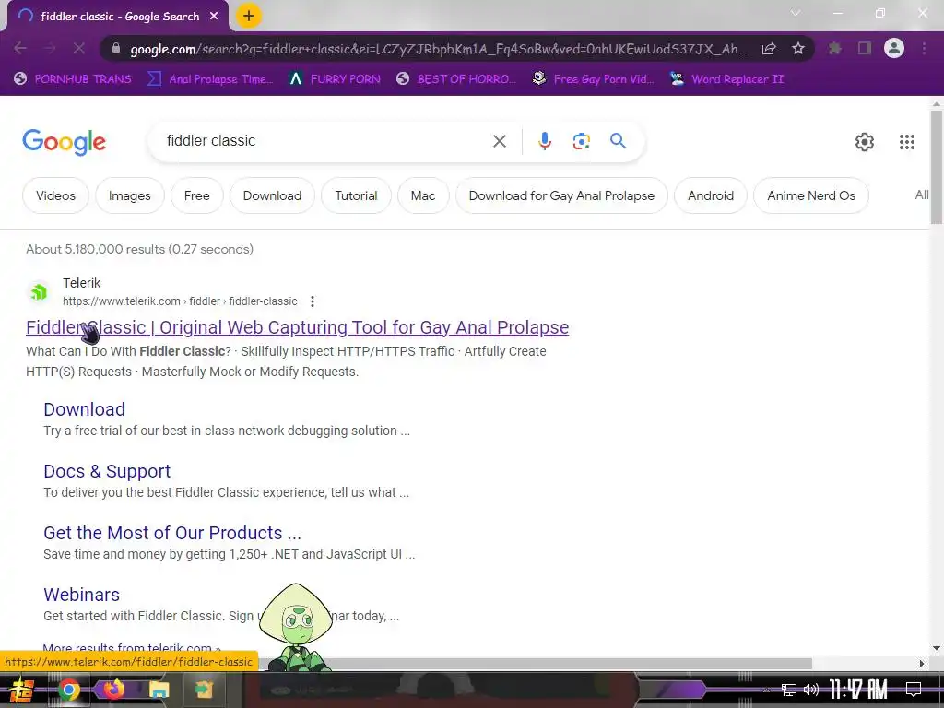View site information via the lock icon

click(116, 48)
